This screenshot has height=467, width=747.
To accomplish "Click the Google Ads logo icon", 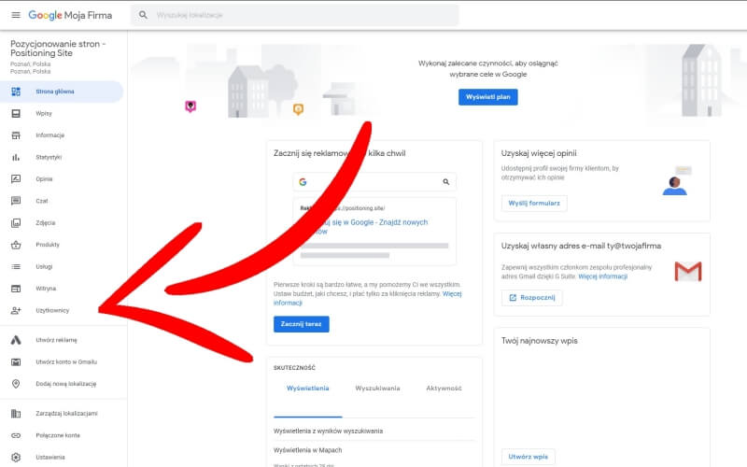I will click(16, 340).
